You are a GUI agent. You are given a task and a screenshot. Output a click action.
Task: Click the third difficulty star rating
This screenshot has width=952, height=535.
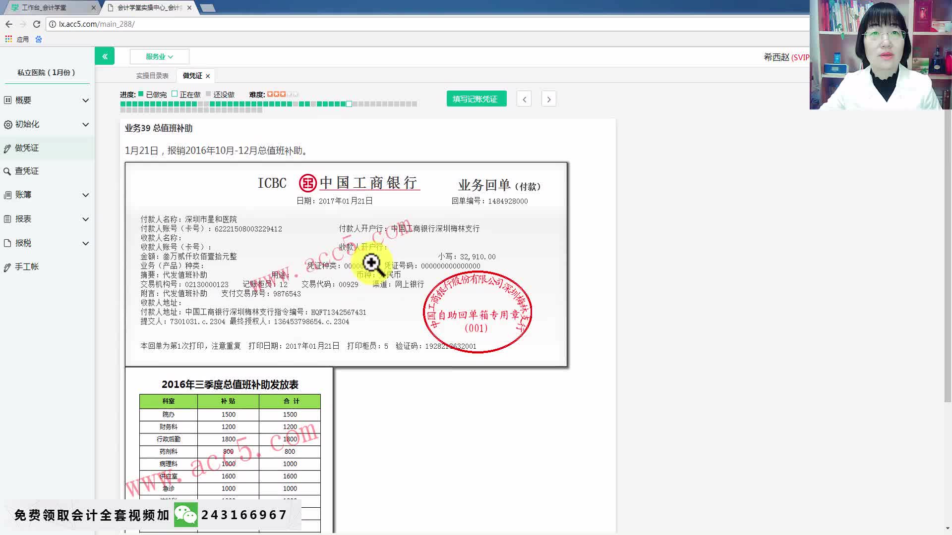[x=282, y=94]
